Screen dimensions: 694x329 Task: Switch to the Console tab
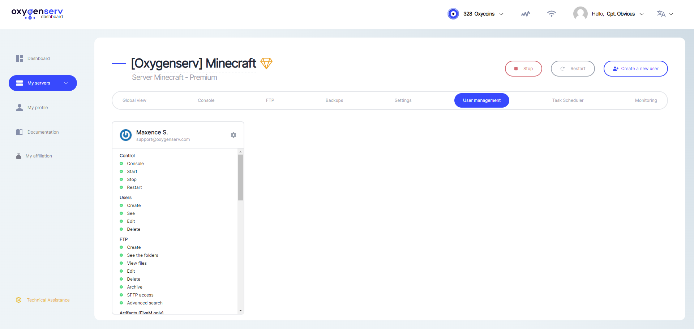(x=206, y=100)
